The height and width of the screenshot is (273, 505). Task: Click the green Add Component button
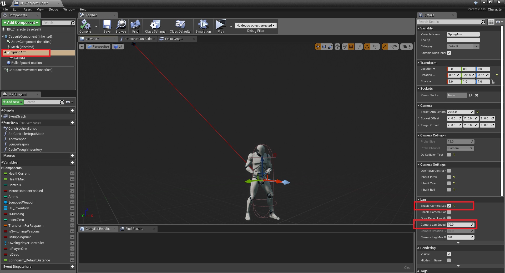pos(21,23)
